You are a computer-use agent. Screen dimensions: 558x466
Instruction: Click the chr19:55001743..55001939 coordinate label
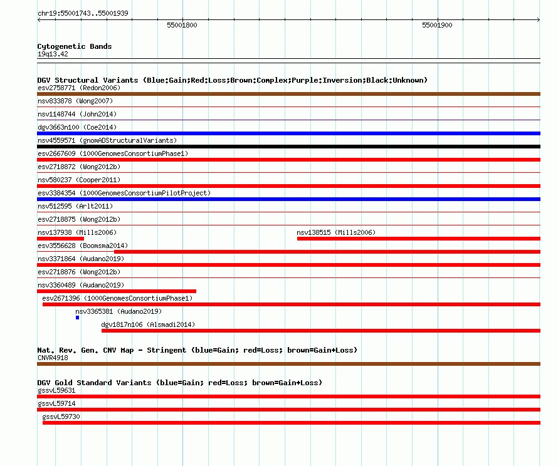coord(83,13)
